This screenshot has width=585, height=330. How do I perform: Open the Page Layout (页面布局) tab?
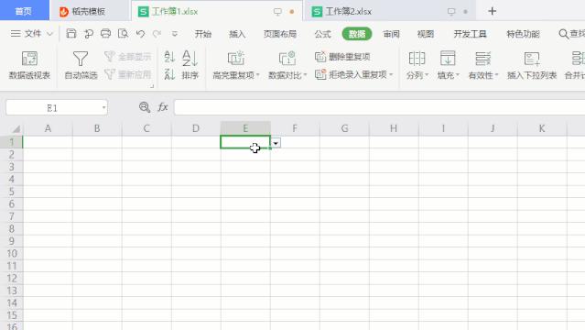280,34
